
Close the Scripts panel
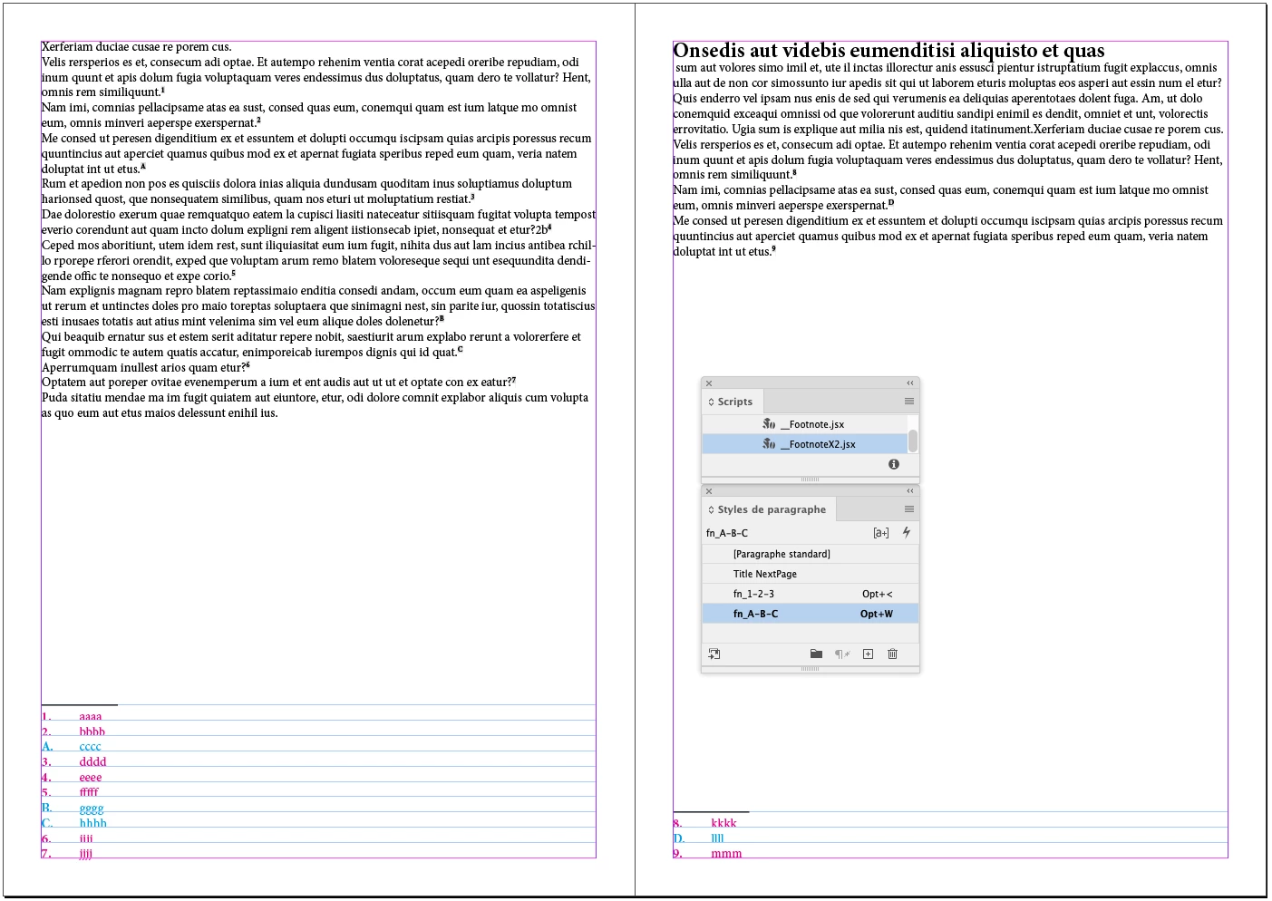pos(709,383)
